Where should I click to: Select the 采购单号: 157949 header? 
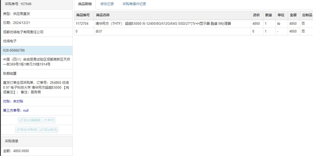[37, 4]
